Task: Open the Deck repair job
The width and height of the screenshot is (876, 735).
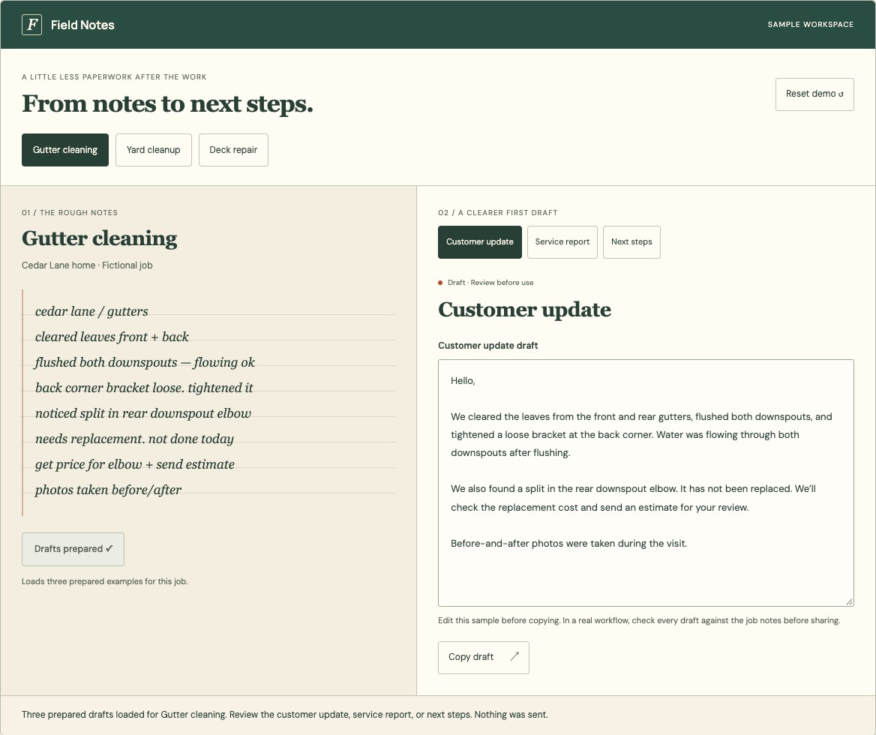Action: pyautogui.click(x=233, y=150)
